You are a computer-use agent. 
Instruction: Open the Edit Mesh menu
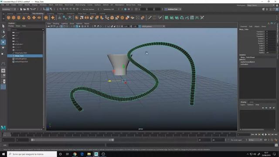[x=59, y=5]
